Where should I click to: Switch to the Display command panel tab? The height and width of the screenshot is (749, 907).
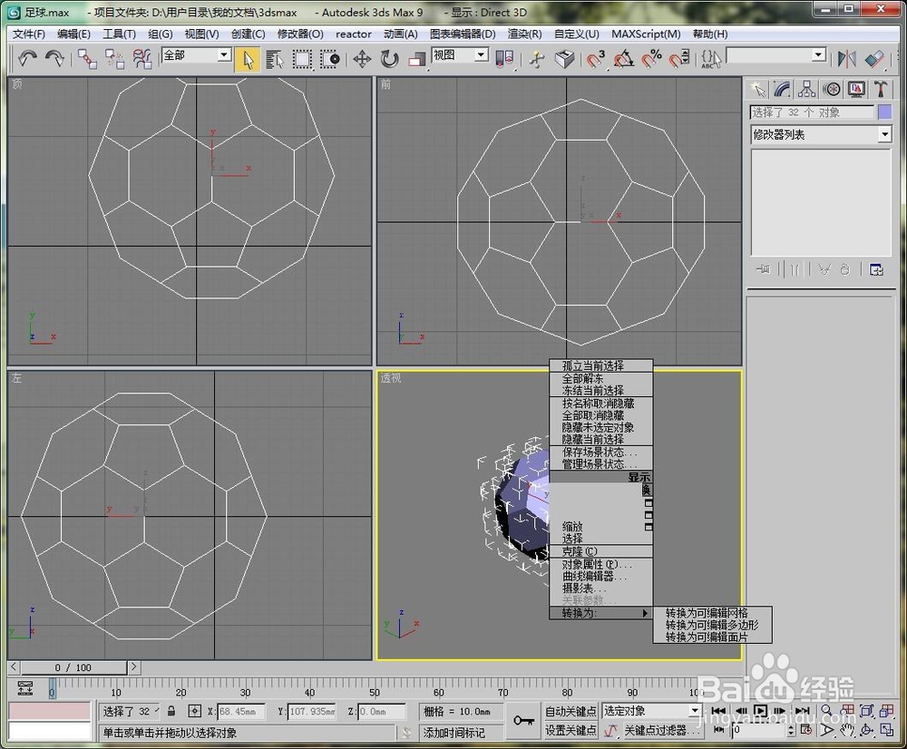point(856,90)
